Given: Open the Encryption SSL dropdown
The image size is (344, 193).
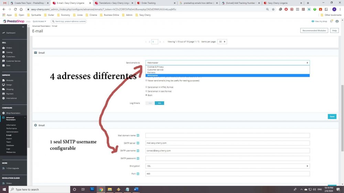Looking at the screenshot, I should pos(227,166).
